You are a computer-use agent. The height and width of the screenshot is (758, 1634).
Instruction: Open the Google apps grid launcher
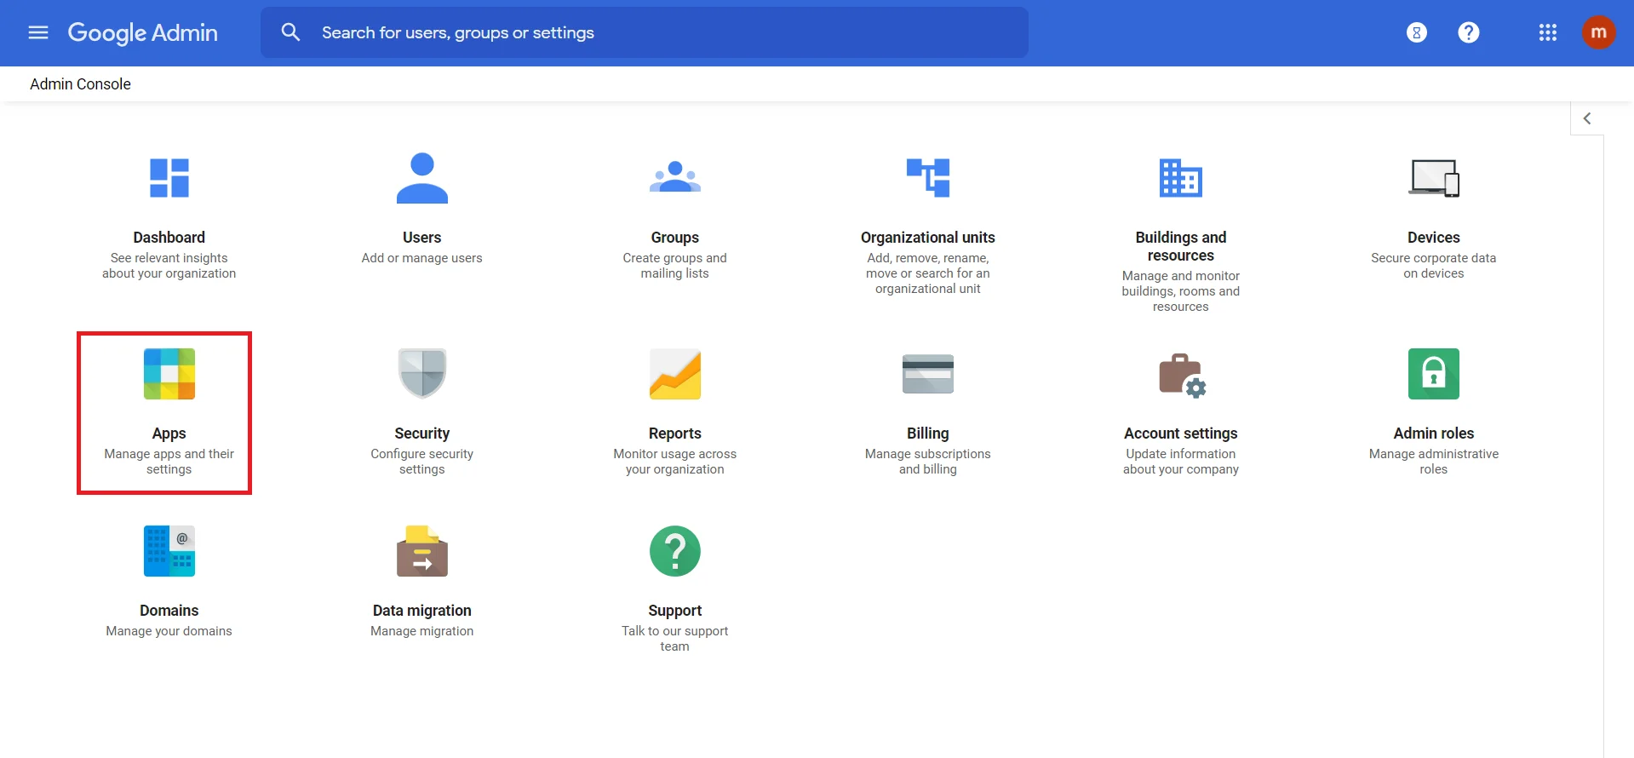click(x=1547, y=32)
